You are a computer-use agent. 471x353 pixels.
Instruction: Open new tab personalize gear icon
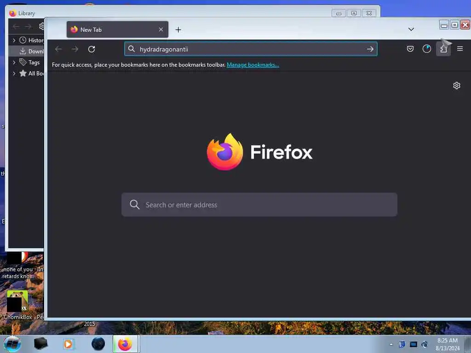(457, 85)
